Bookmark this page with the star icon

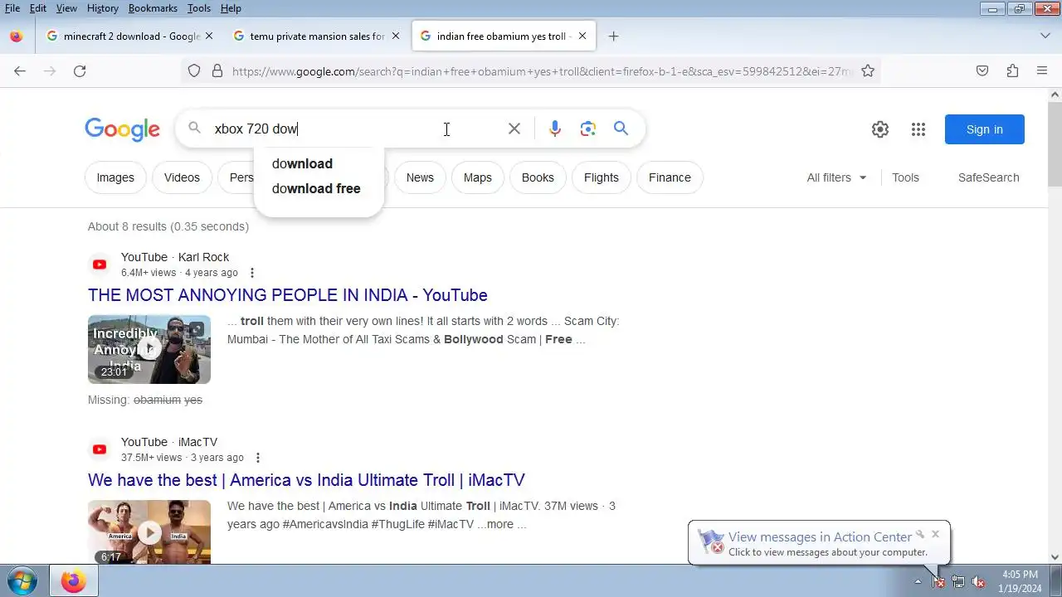(x=868, y=71)
